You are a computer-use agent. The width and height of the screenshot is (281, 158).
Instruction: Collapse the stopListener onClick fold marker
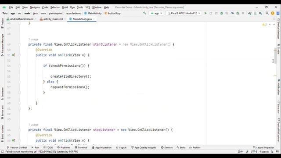(20, 140)
